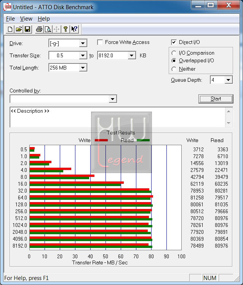
Task: Click the 'For Help, press F1' status text
Action: [26, 278]
